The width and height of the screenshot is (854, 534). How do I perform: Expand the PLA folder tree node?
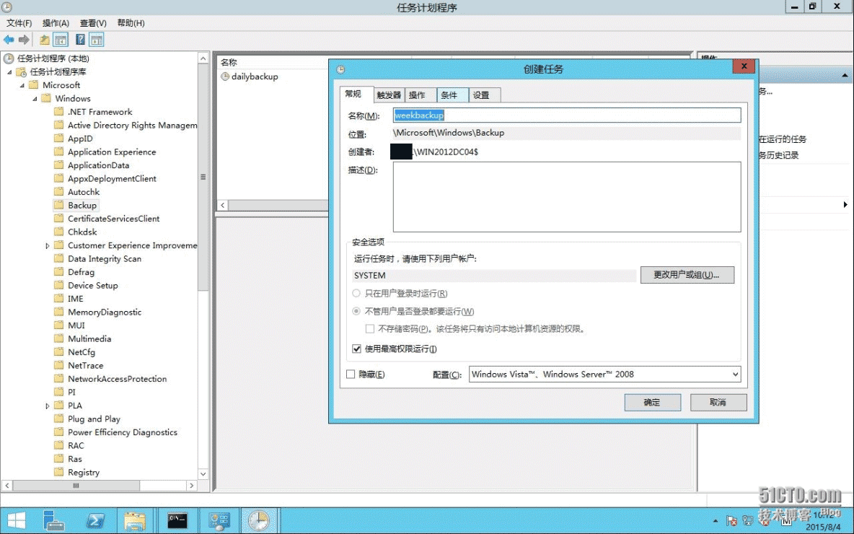tap(48, 406)
